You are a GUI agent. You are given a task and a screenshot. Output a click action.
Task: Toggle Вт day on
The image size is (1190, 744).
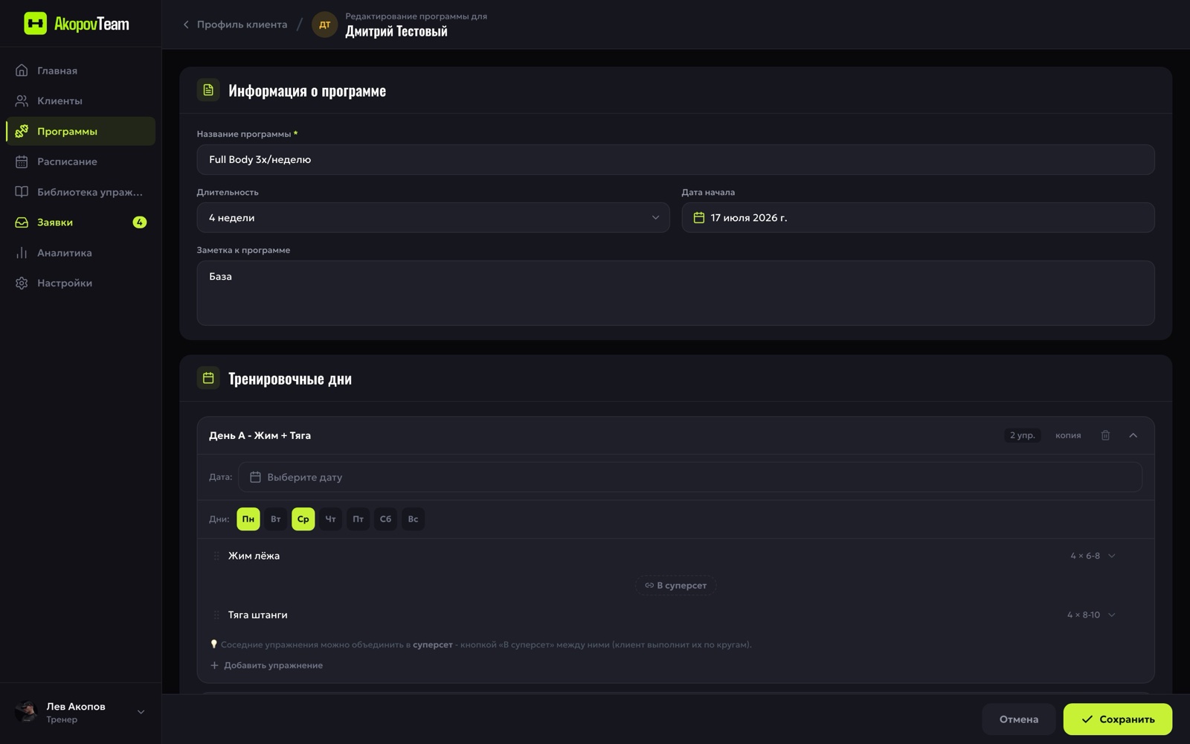(x=276, y=519)
